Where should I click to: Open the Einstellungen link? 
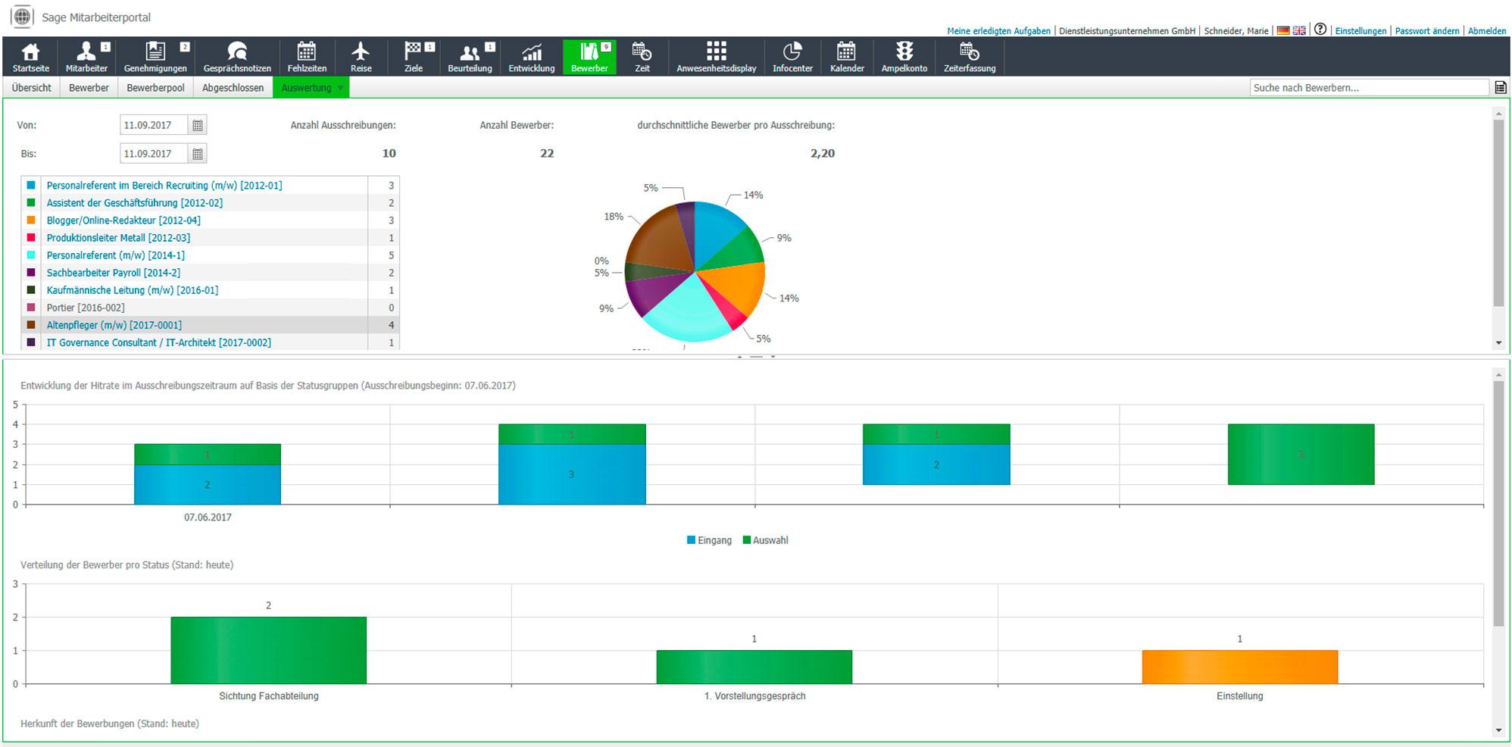pyautogui.click(x=1360, y=31)
